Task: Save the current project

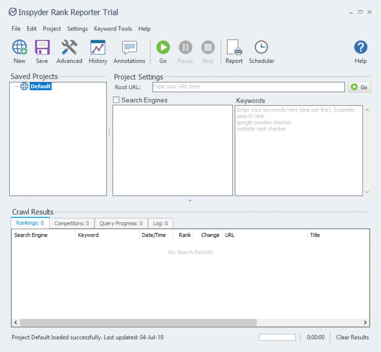Action: [x=42, y=52]
